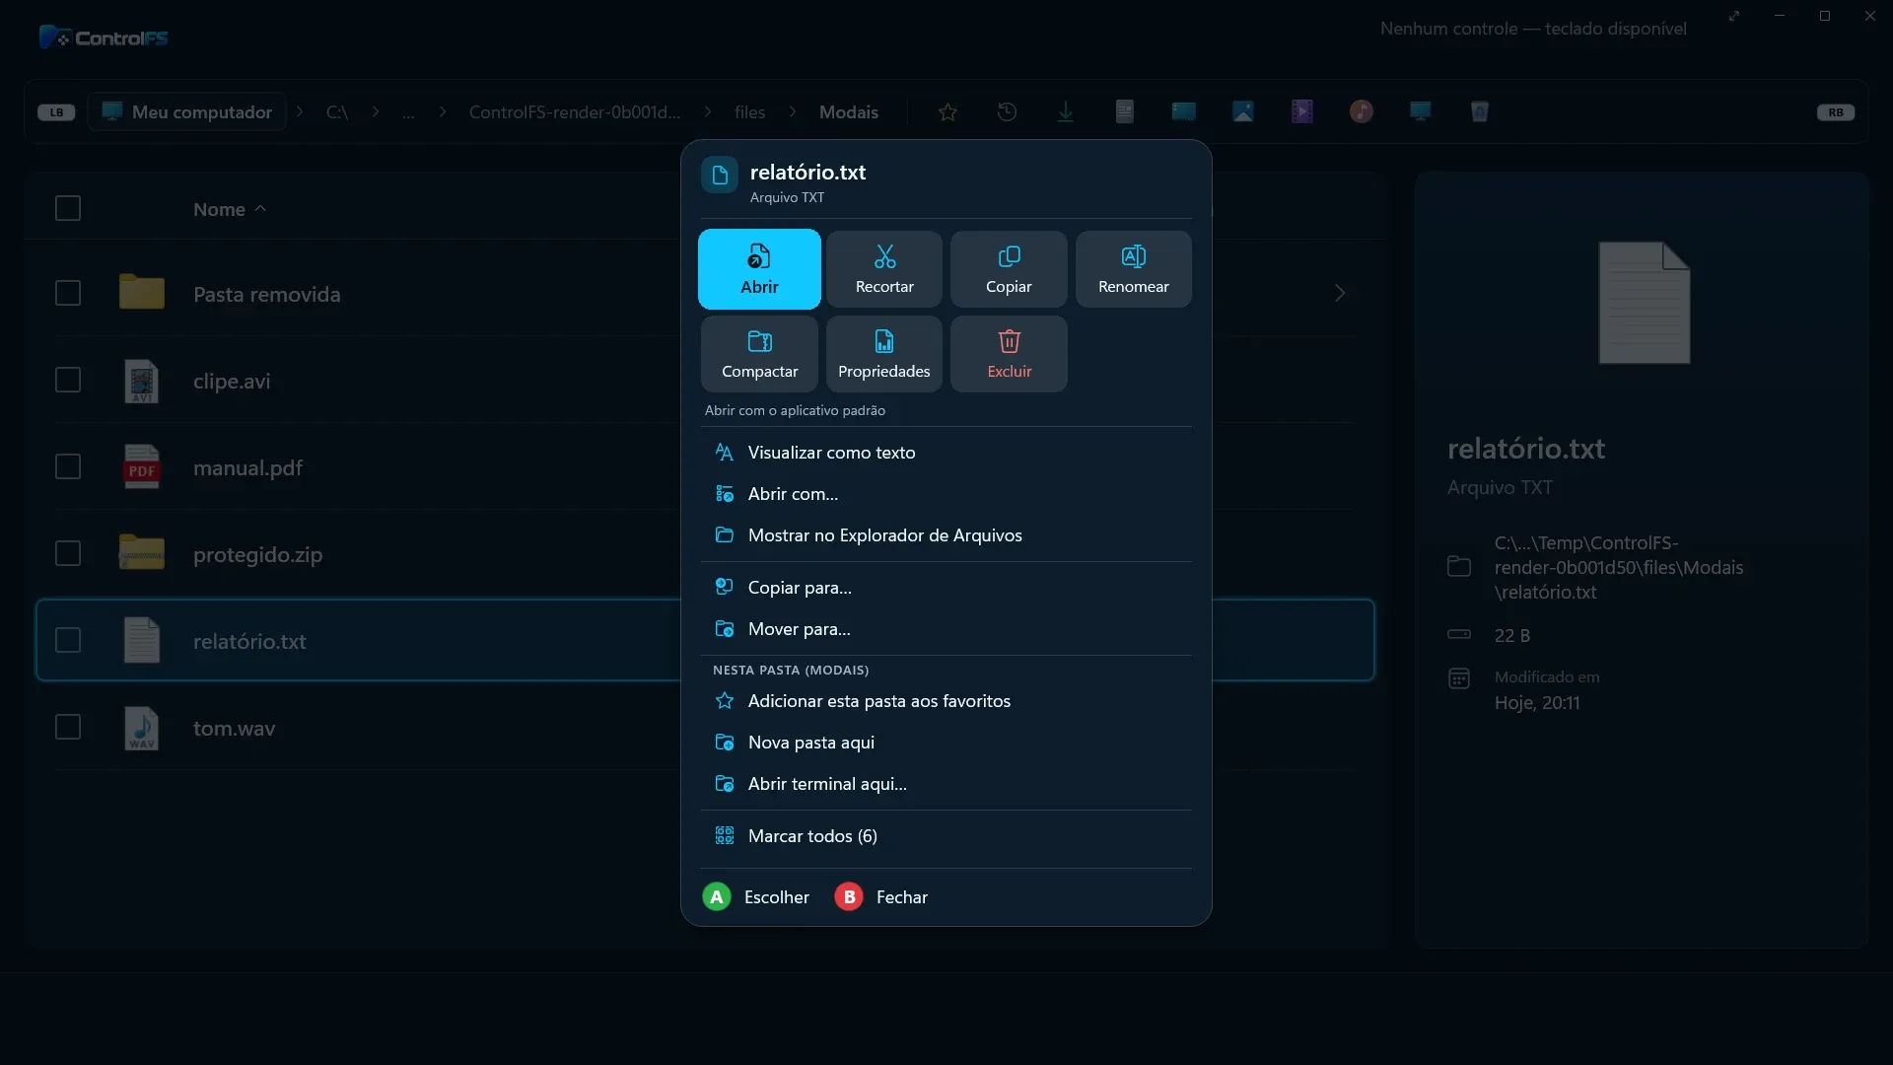Viewport: 1893px width, 1065px height.
Task: Click Adicionar esta pasta aos favoritos
Action: pos(946,701)
